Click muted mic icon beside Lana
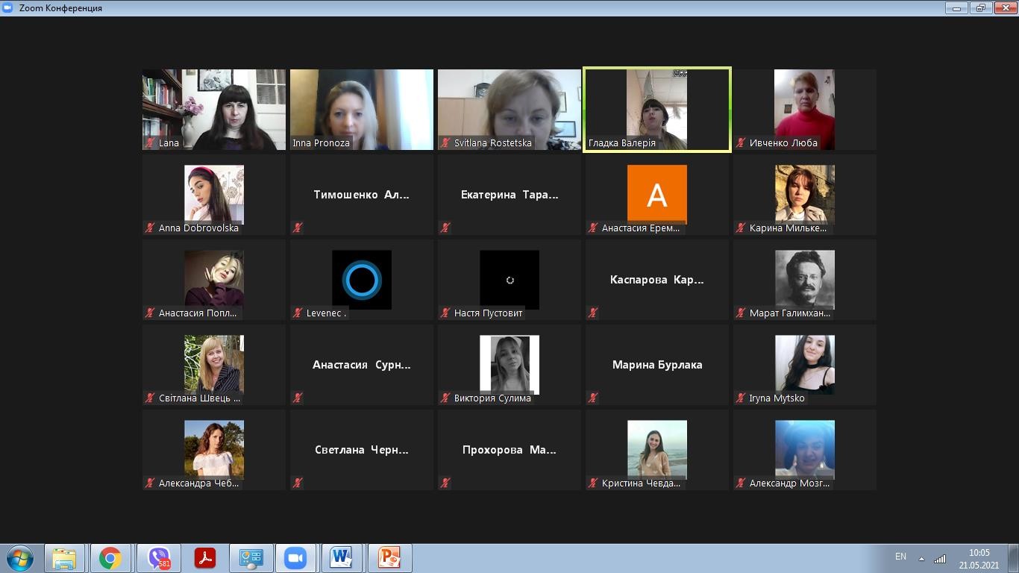The image size is (1019, 573). click(x=150, y=143)
